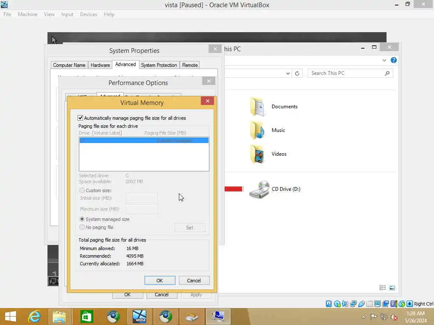Click the vista VirtualBox taskbar icon
The image size is (434, 325).
coord(139,317)
